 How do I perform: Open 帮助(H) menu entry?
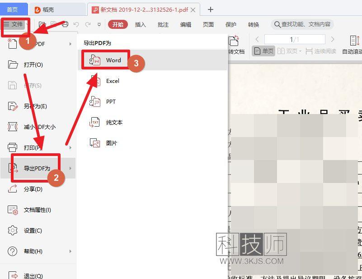(38, 251)
